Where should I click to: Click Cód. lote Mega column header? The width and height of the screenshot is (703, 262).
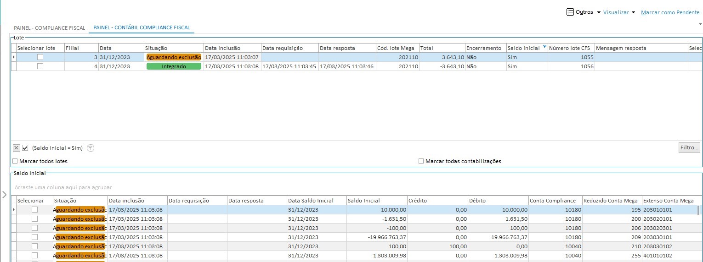397,48
